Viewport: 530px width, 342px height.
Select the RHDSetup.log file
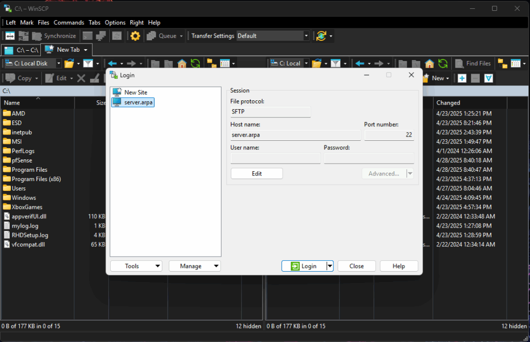pos(26,235)
